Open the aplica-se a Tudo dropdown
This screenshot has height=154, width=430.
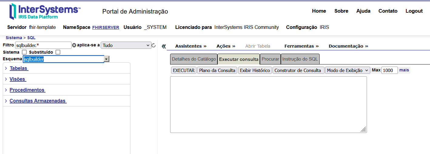coord(126,45)
